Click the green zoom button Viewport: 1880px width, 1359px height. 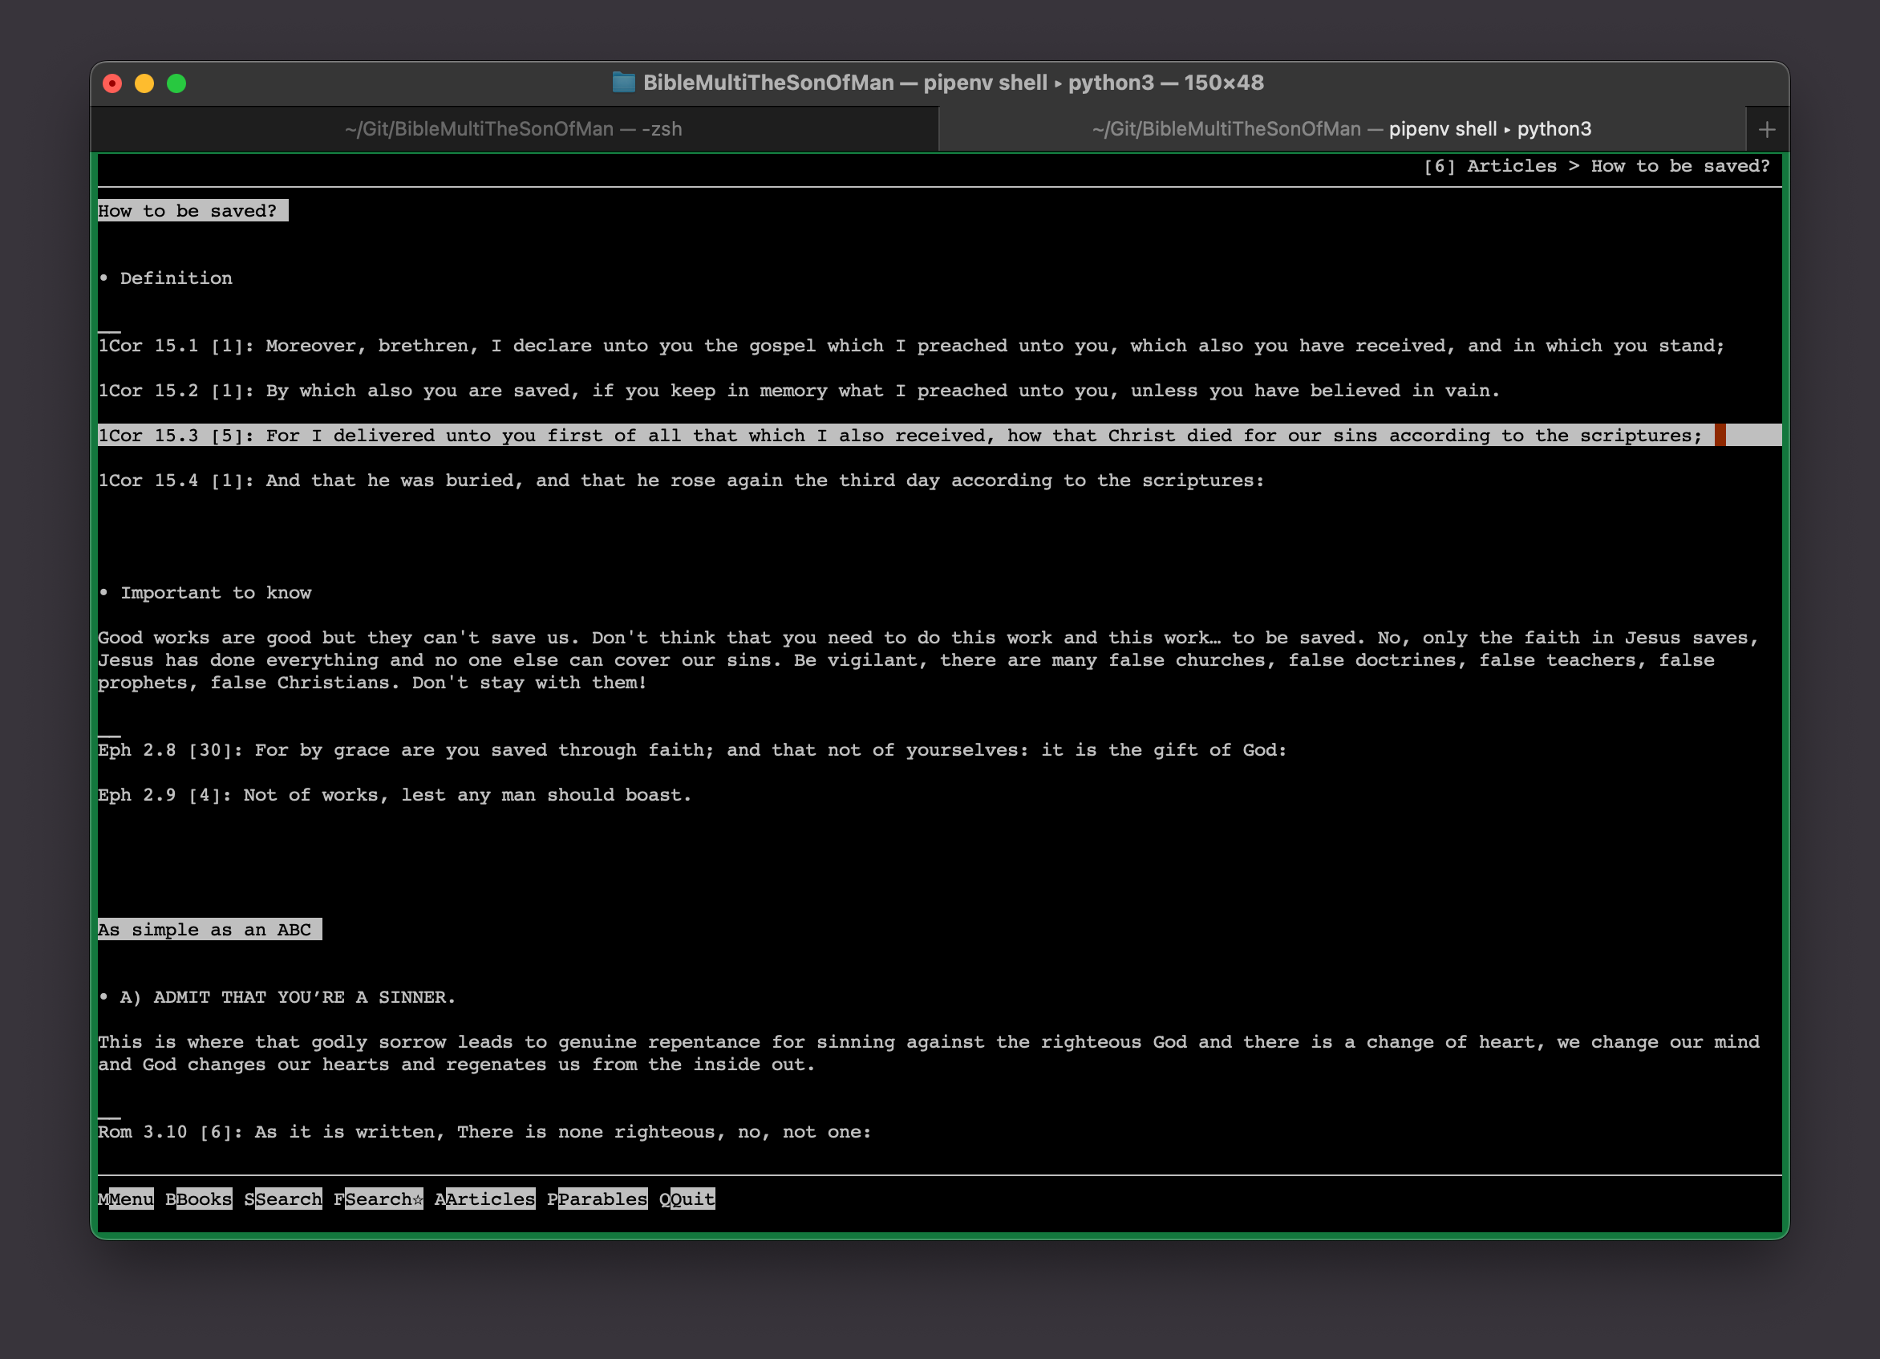coord(176,83)
